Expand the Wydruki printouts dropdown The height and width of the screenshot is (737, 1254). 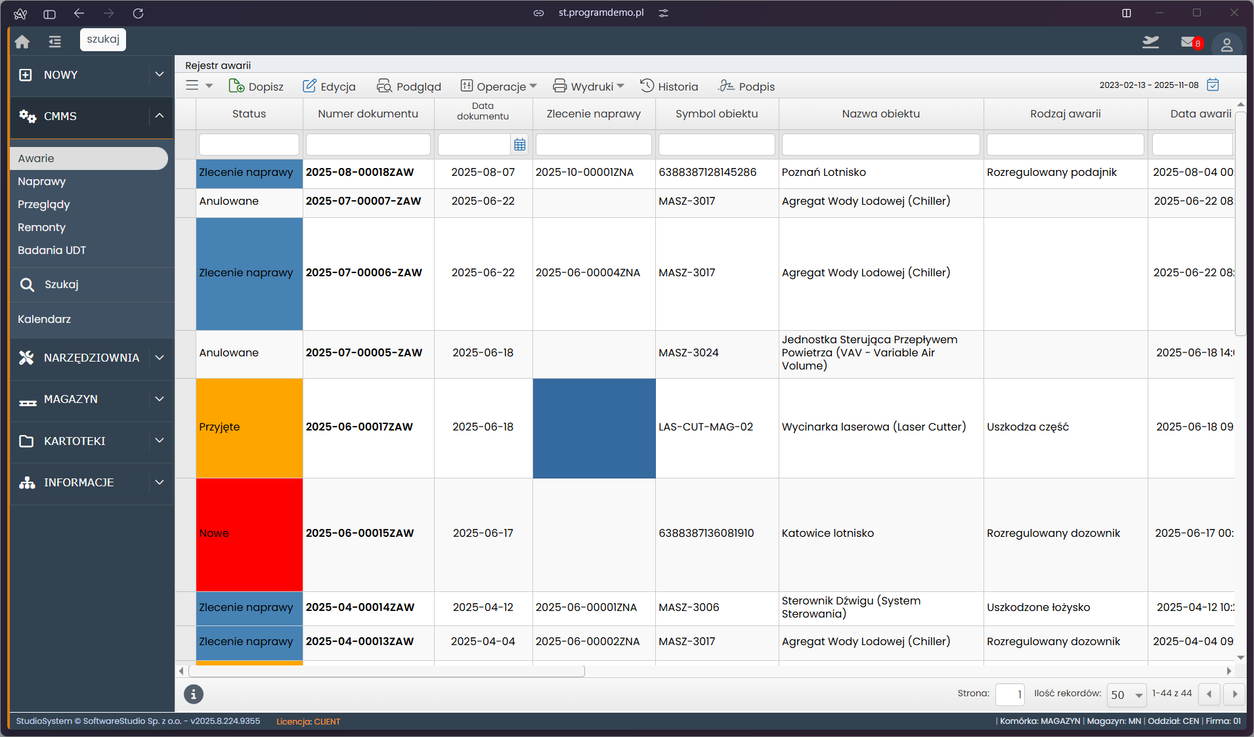pyautogui.click(x=588, y=87)
